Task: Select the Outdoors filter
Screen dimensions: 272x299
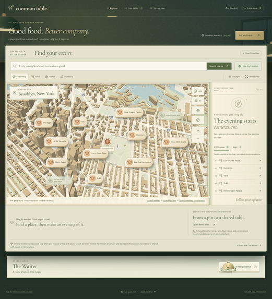Action: 67,77
